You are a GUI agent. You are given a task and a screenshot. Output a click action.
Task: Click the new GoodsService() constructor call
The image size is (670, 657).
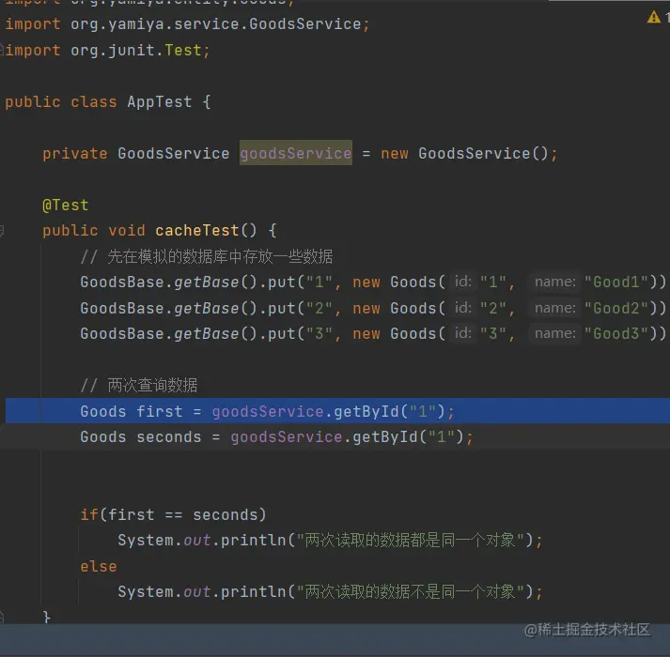(464, 153)
